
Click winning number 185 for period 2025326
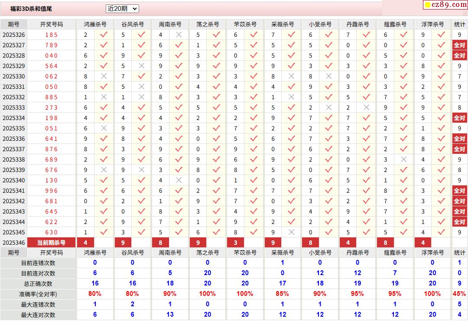(52, 35)
